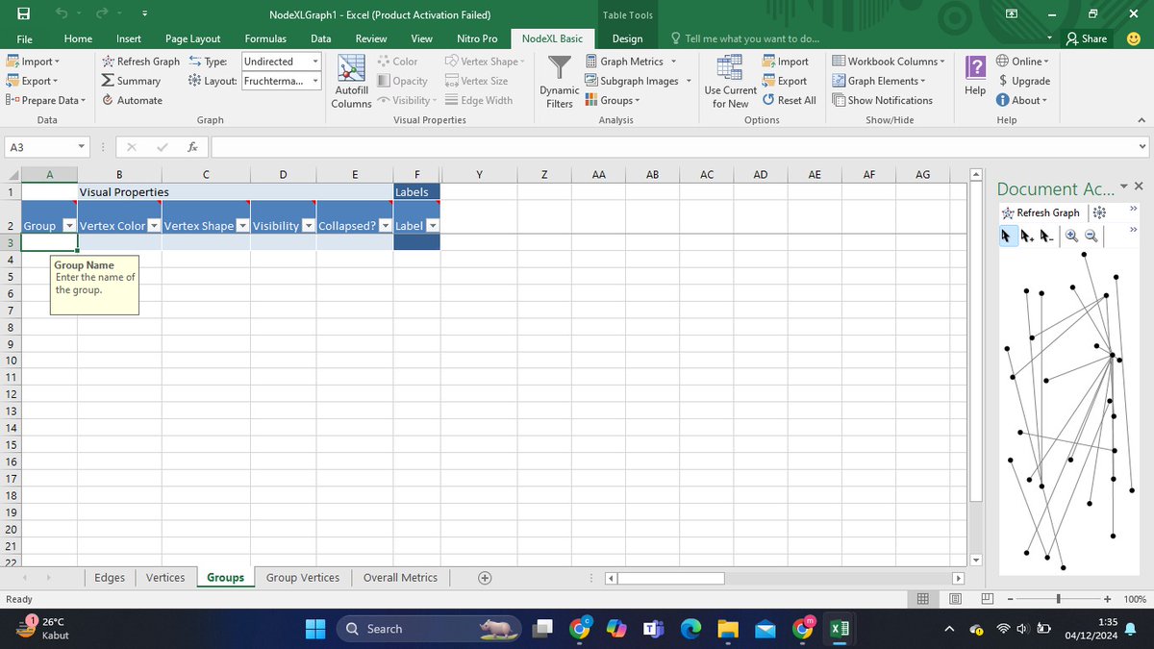
Task: Open the Edges worksheet tab
Action: point(110,578)
